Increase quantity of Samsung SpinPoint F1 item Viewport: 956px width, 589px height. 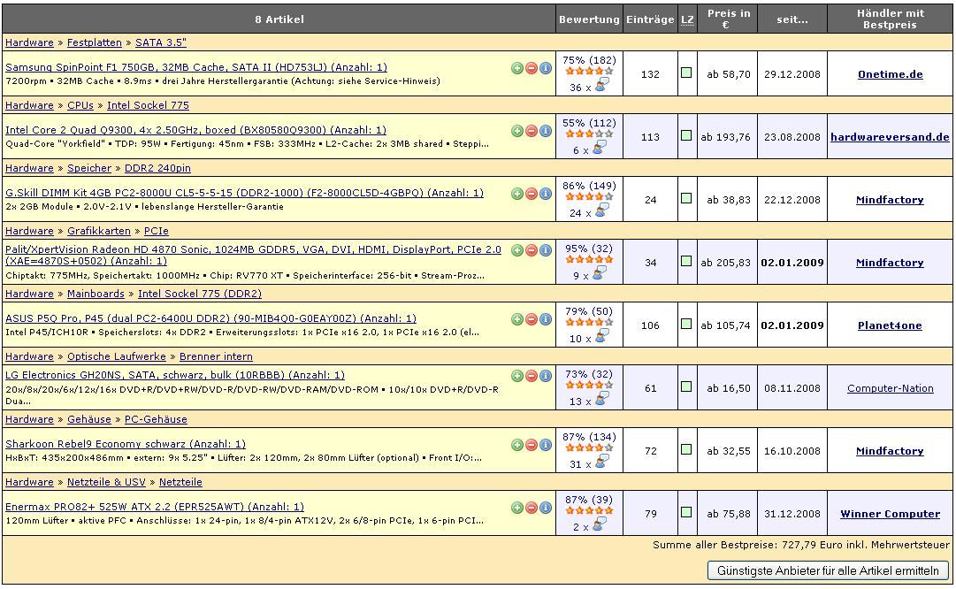pyautogui.click(x=517, y=68)
